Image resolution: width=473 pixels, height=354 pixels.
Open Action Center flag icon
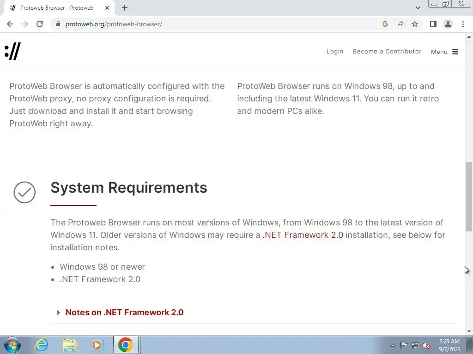pos(404,345)
